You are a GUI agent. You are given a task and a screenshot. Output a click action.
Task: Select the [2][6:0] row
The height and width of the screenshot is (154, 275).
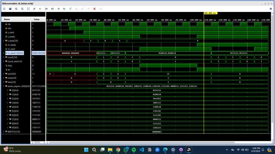(16, 99)
